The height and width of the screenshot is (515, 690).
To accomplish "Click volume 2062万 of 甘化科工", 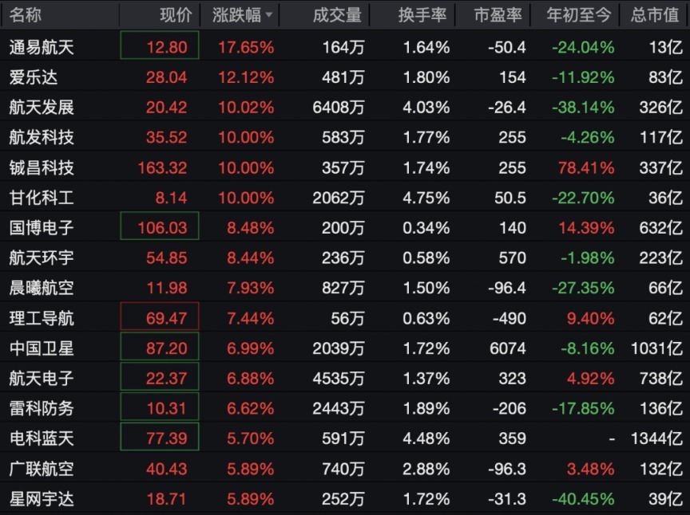I will pos(339,198).
